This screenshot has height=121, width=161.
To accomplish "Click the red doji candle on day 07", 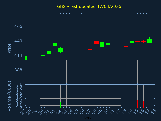I will pos(90,49).
